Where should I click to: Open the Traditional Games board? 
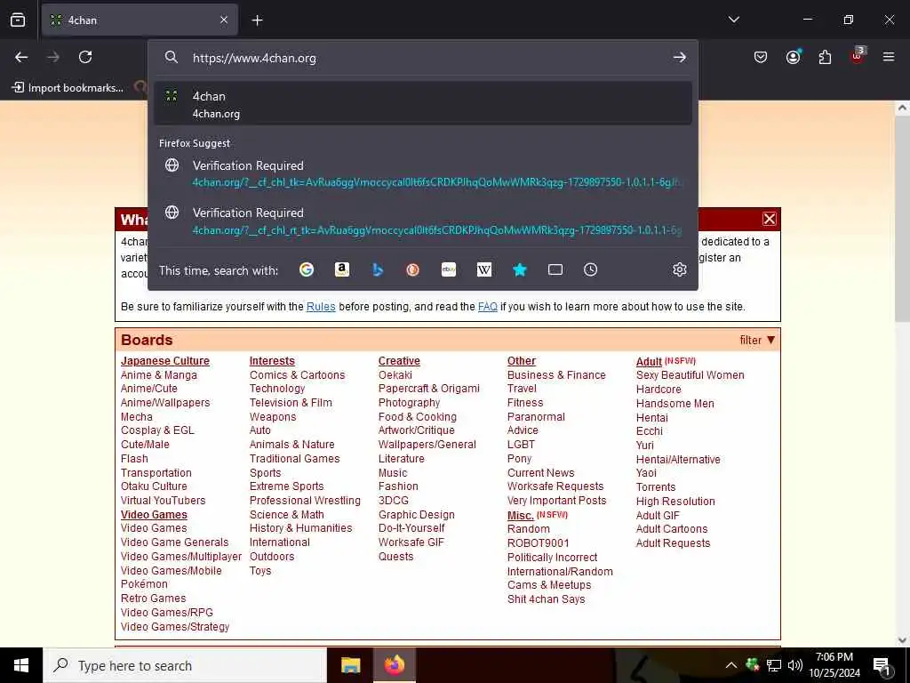click(x=294, y=459)
